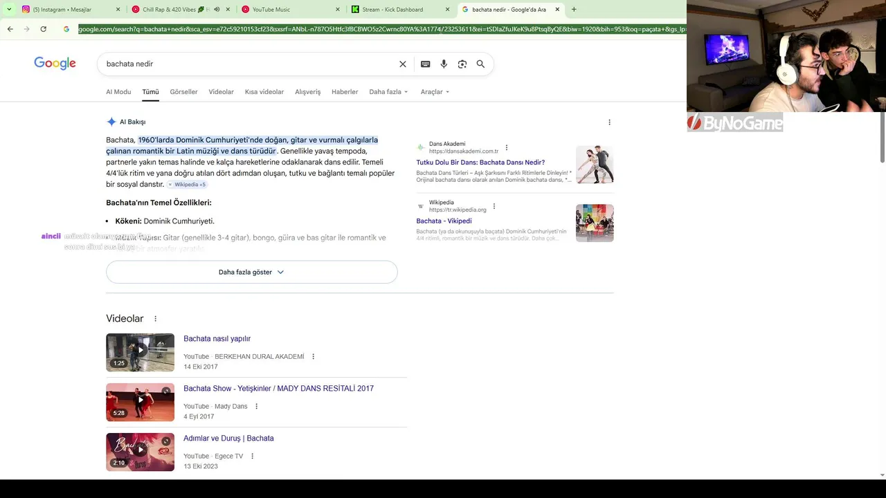Expand overview with Daha fazla göster
Image resolution: width=886 pixels, height=498 pixels.
point(251,272)
